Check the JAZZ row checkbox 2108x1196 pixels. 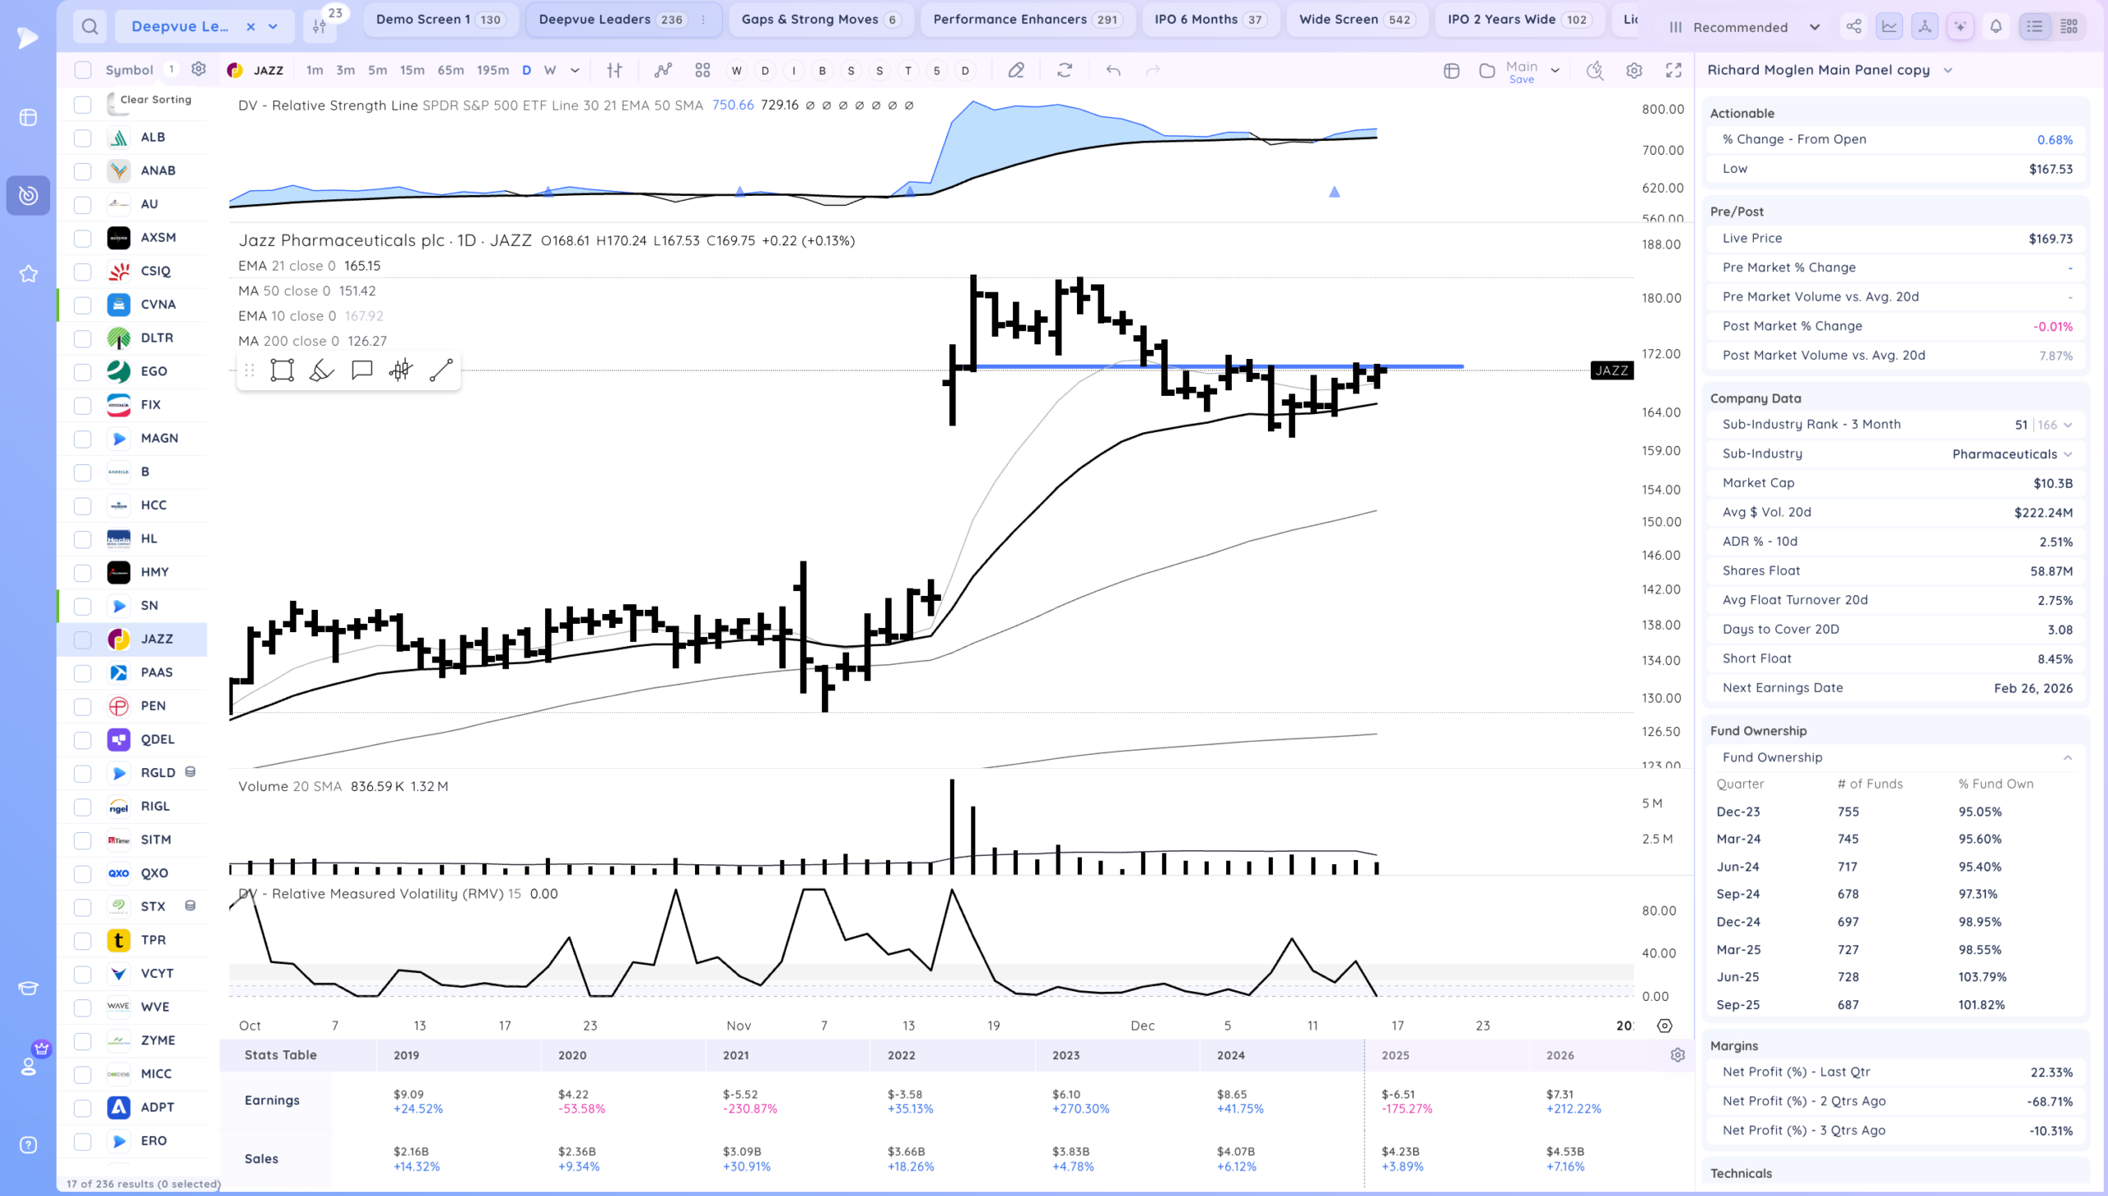pos(82,640)
